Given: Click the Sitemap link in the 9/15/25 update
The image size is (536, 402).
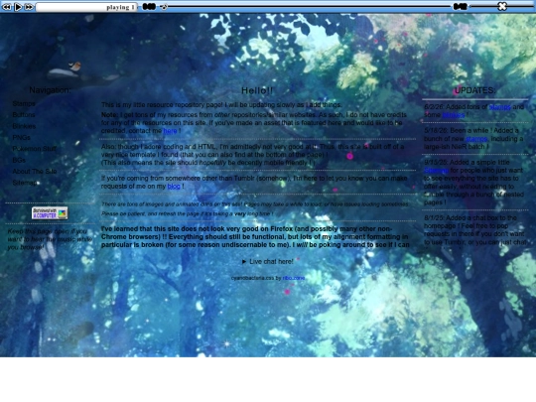Looking at the screenshot, I should click(436, 171).
